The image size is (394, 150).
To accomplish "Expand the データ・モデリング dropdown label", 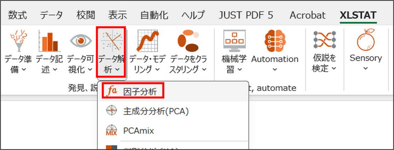I will tap(147, 64).
